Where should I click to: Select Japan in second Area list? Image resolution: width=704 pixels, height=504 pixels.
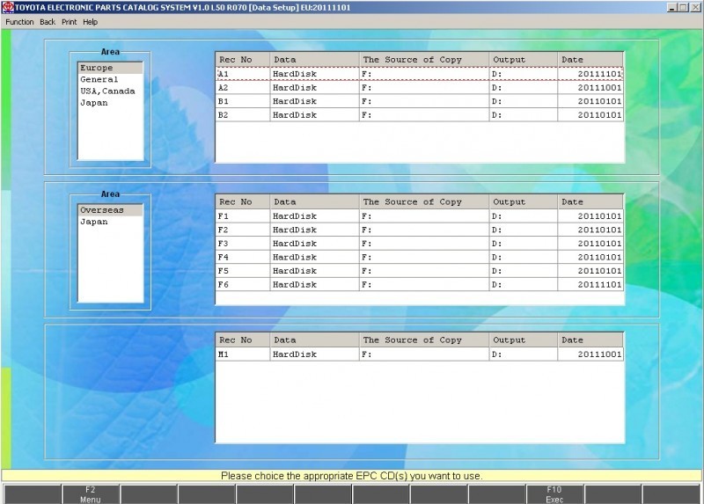point(110,222)
